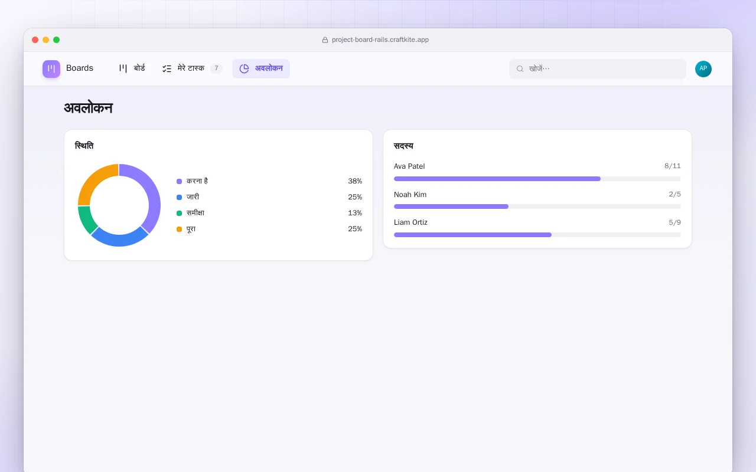The height and width of the screenshot is (472, 756).
Task: Click the orange पूरा legend dot
Action: click(x=179, y=229)
